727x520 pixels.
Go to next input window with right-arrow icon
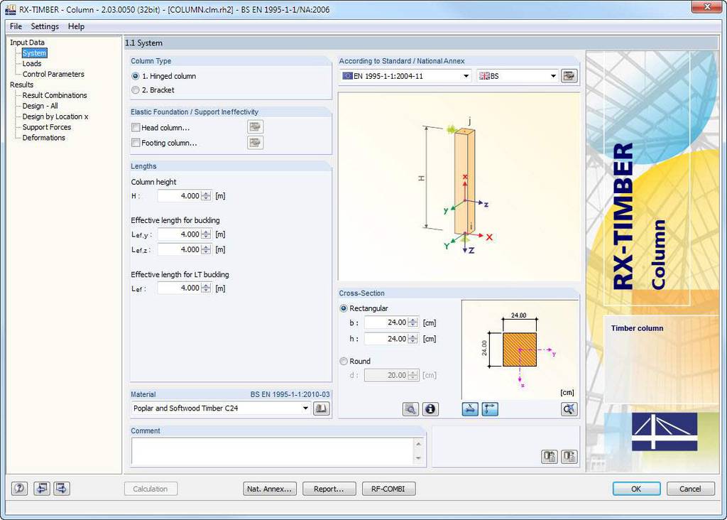[62, 489]
